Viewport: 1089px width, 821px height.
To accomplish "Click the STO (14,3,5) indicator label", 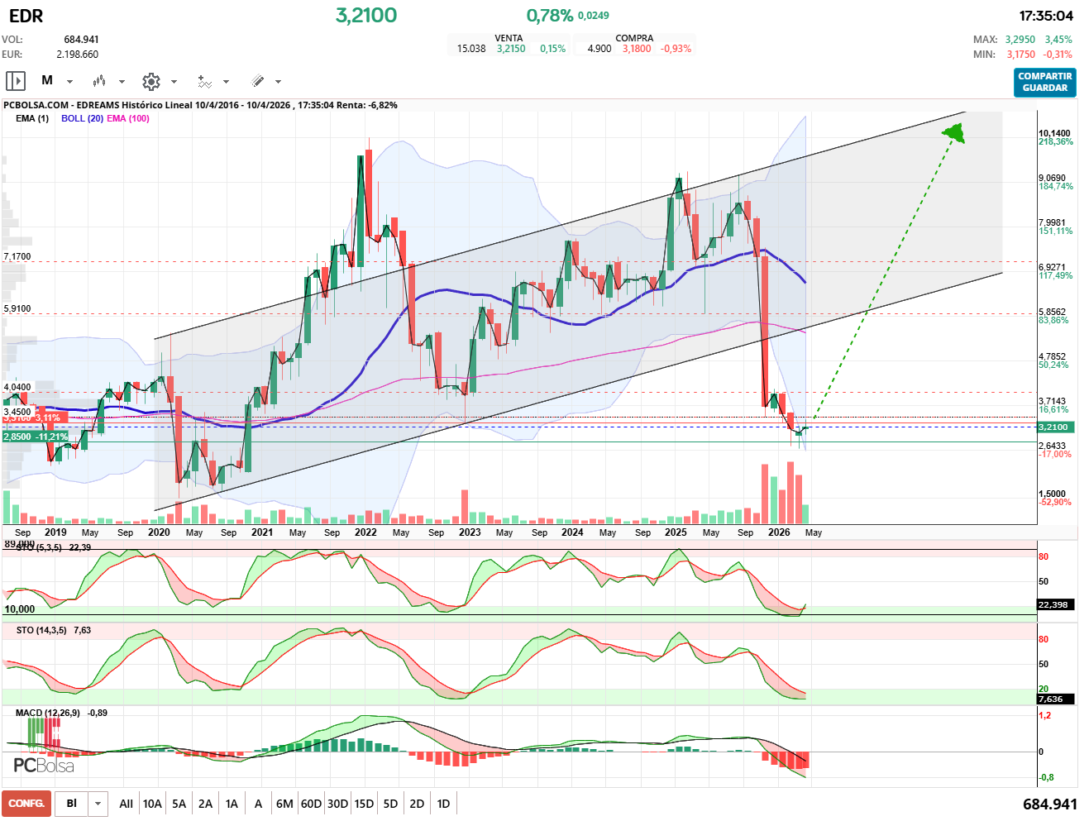I will coord(41,630).
